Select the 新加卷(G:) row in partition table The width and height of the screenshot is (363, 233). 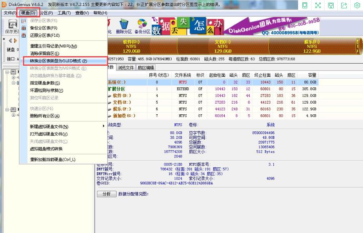(x=213, y=116)
